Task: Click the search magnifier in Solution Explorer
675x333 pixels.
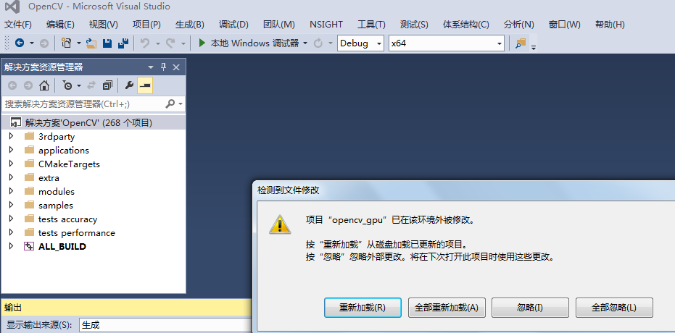Action: click(x=170, y=104)
